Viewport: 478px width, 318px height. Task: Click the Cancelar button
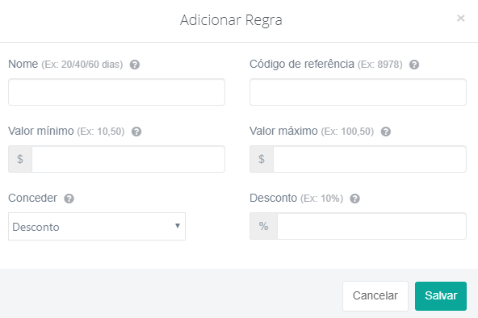pos(375,295)
